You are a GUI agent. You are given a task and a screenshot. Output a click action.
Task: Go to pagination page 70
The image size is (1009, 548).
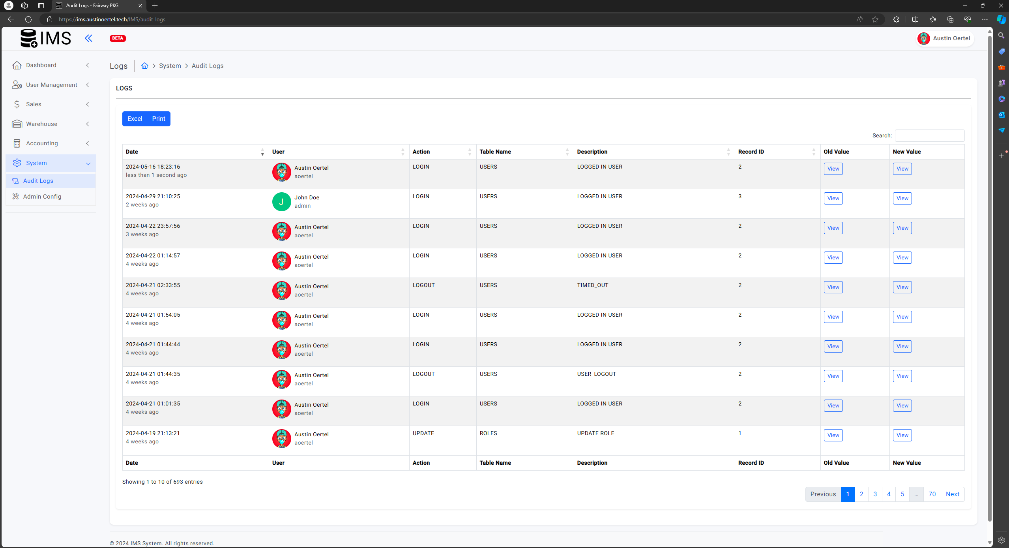pyautogui.click(x=932, y=494)
